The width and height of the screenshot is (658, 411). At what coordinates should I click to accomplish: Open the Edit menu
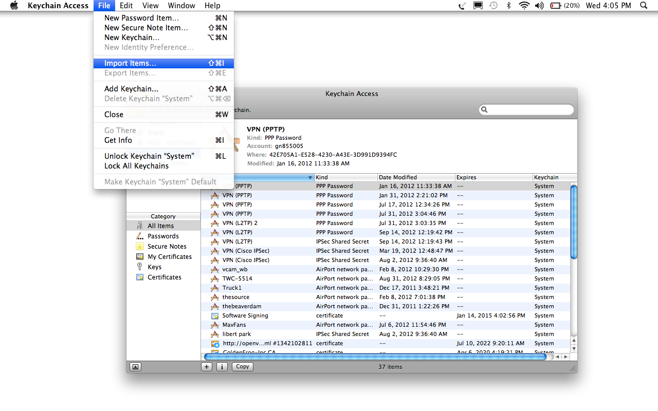pyautogui.click(x=126, y=6)
